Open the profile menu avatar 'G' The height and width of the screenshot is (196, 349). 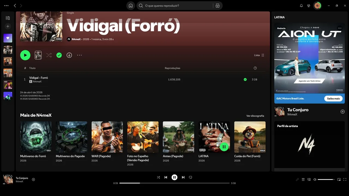tap(317, 6)
